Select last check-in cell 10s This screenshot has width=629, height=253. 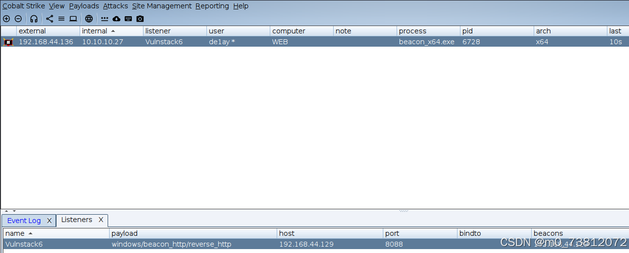(618, 42)
